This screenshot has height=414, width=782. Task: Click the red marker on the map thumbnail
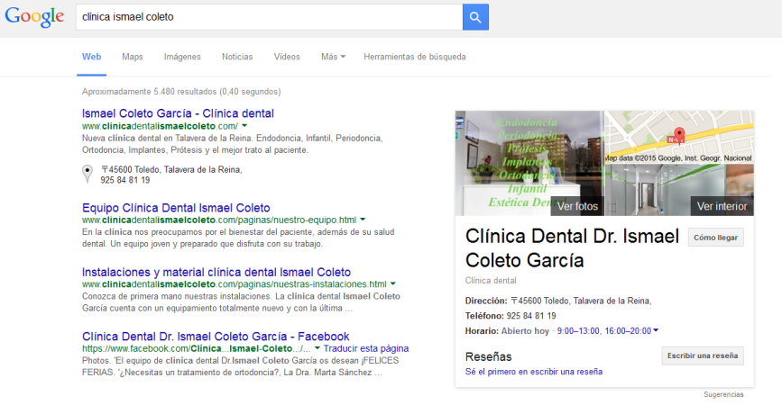click(x=679, y=135)
